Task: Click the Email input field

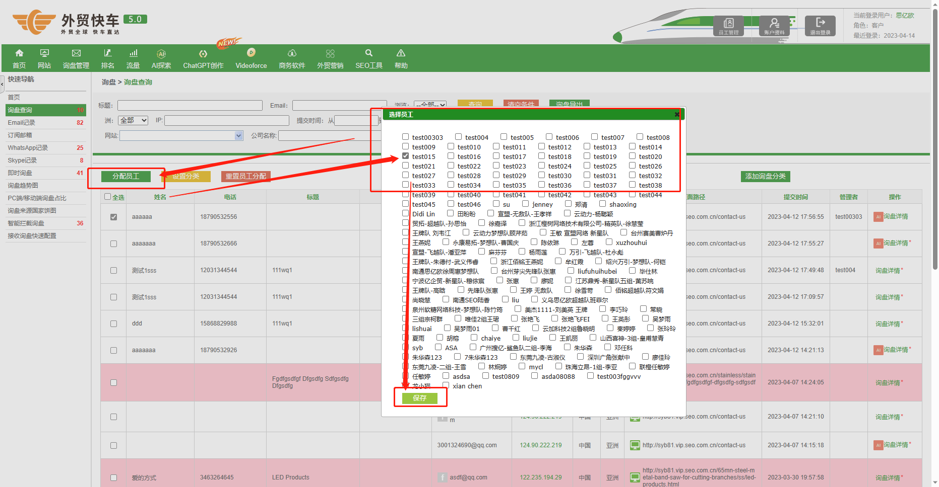Action: click(340, 106)
